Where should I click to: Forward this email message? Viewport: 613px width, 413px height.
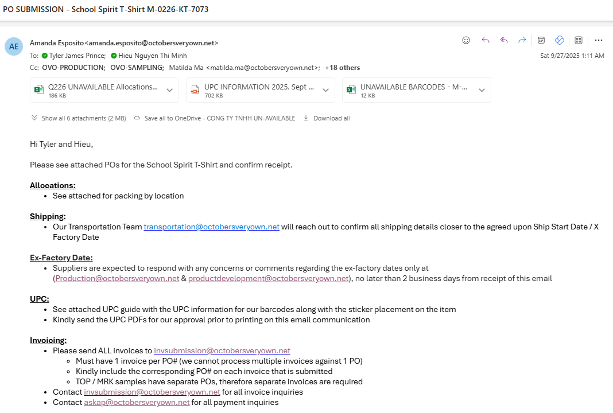(x=522, y=40)
